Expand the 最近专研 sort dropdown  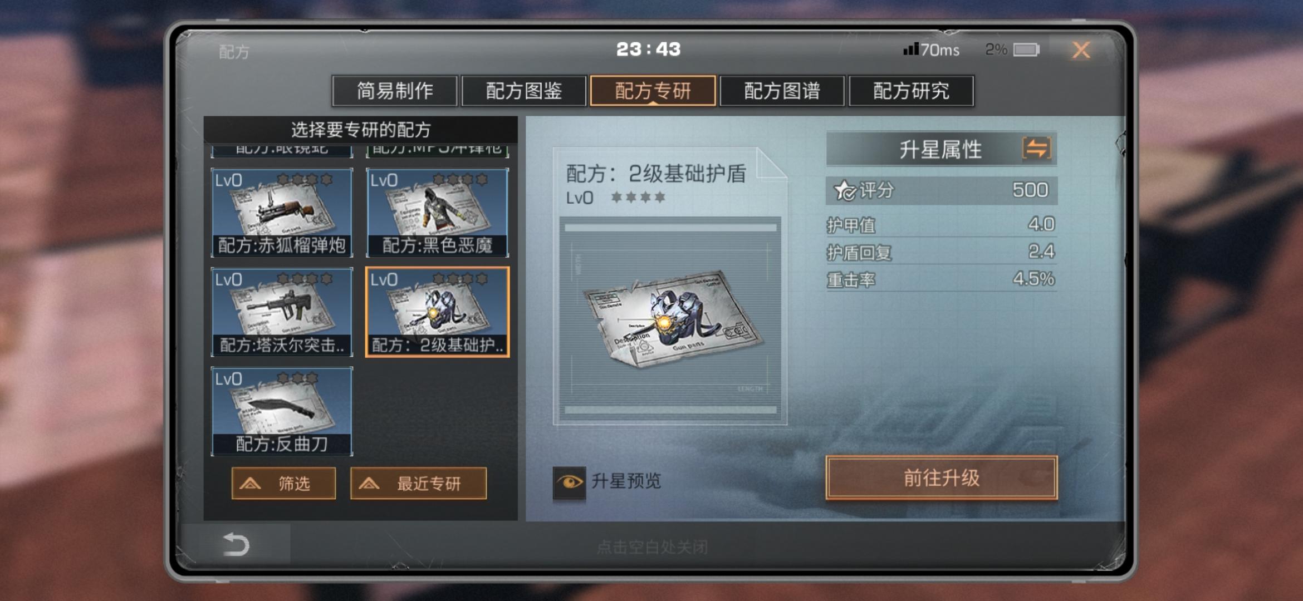418,483
